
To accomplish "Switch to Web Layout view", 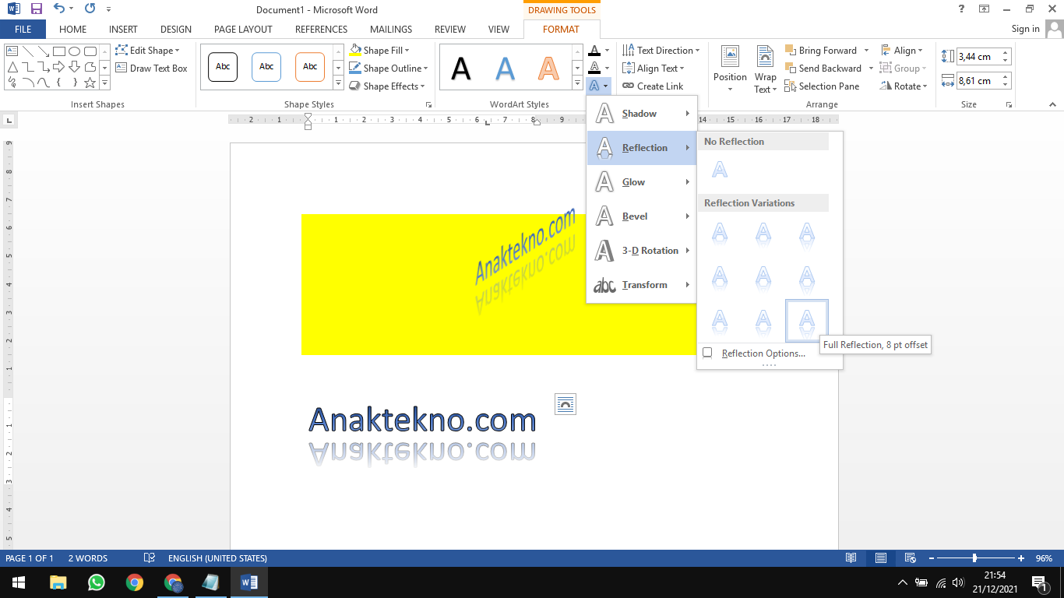I will [x=910, y=558].
